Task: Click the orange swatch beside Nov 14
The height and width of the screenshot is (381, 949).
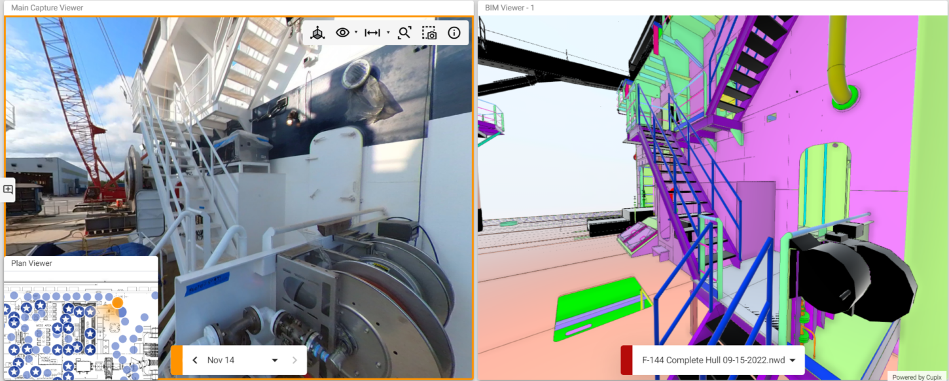Action: (177, 360)
